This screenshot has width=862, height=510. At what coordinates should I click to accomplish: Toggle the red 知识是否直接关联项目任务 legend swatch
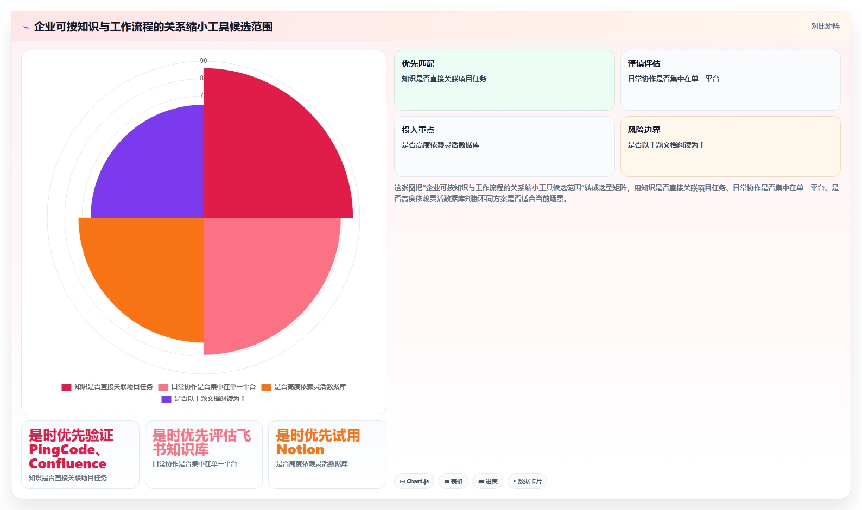[x=66, y=387]
